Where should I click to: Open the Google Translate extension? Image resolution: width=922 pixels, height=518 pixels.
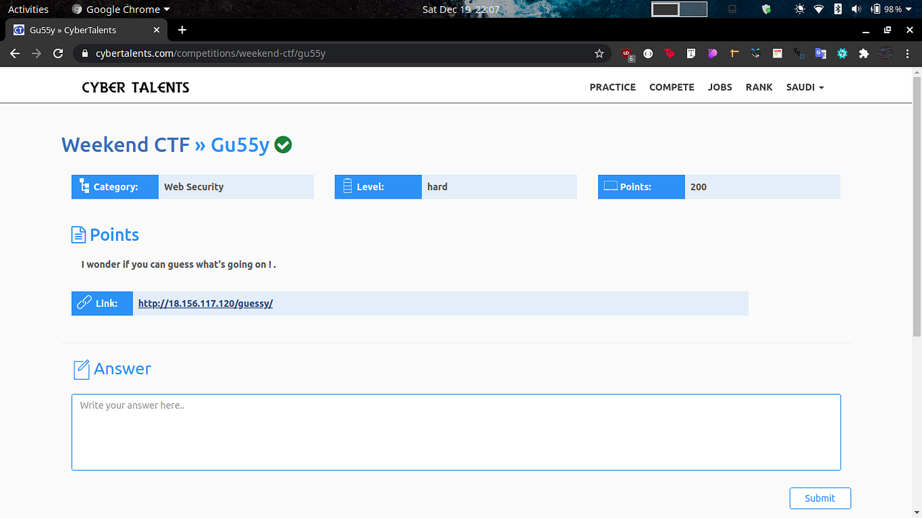(821, 54)
